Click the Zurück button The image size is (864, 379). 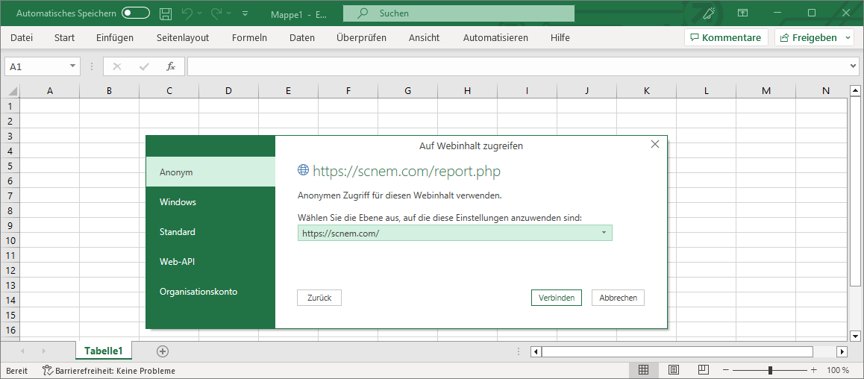319,298
